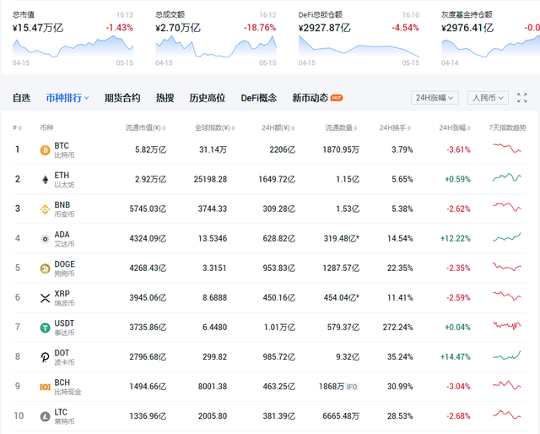Switch to the 期货合约 tab
This screenshot has width=540, height=434.
pos(122,98)
